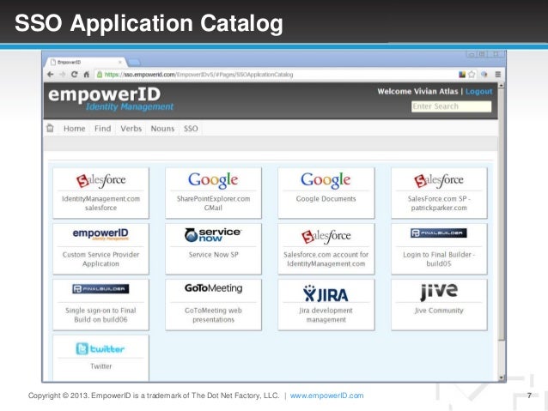Close the EmpowerID browser tab
Viewport: 548px width, 411px height.
pos(120,62)
